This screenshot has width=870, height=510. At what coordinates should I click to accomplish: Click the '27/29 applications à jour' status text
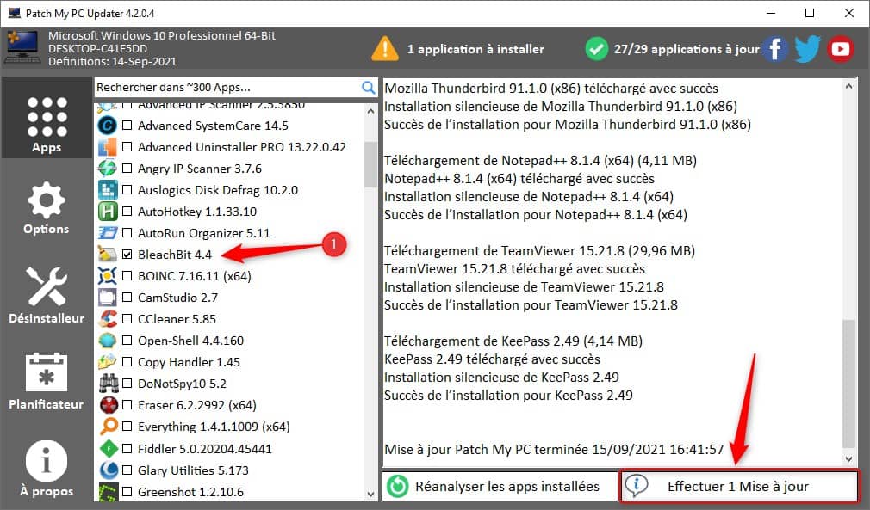pos(687,49)
